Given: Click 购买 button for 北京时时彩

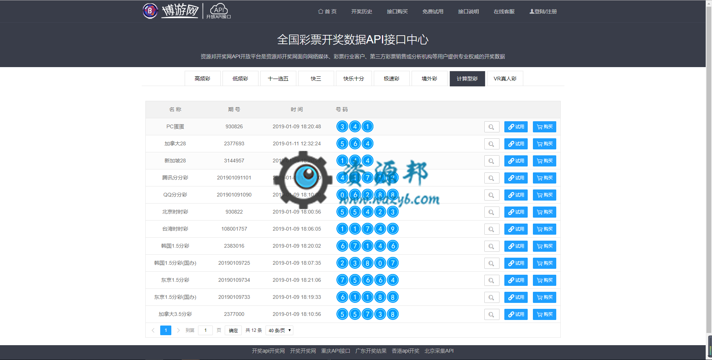Looking at the screenshot, I should point(544,212).
